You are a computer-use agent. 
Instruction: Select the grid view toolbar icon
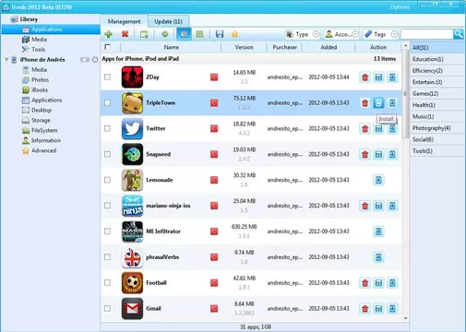[199, 34]
